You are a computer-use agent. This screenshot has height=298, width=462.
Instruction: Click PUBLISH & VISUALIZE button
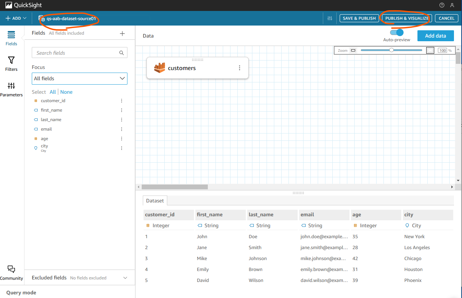coord(407,18)
